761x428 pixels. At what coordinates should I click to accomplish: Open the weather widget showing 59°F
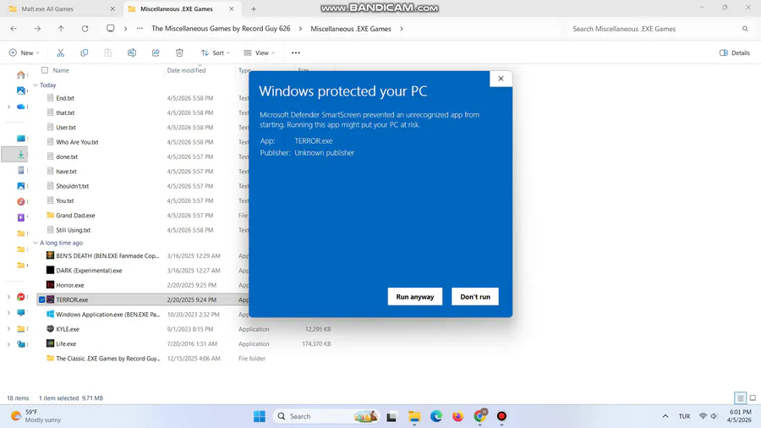(36, 416)
